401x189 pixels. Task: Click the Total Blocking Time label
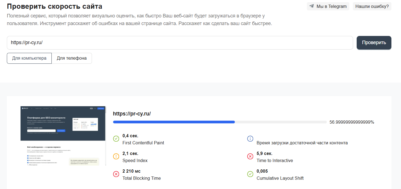pyautogui.click(x=142, y=178)
